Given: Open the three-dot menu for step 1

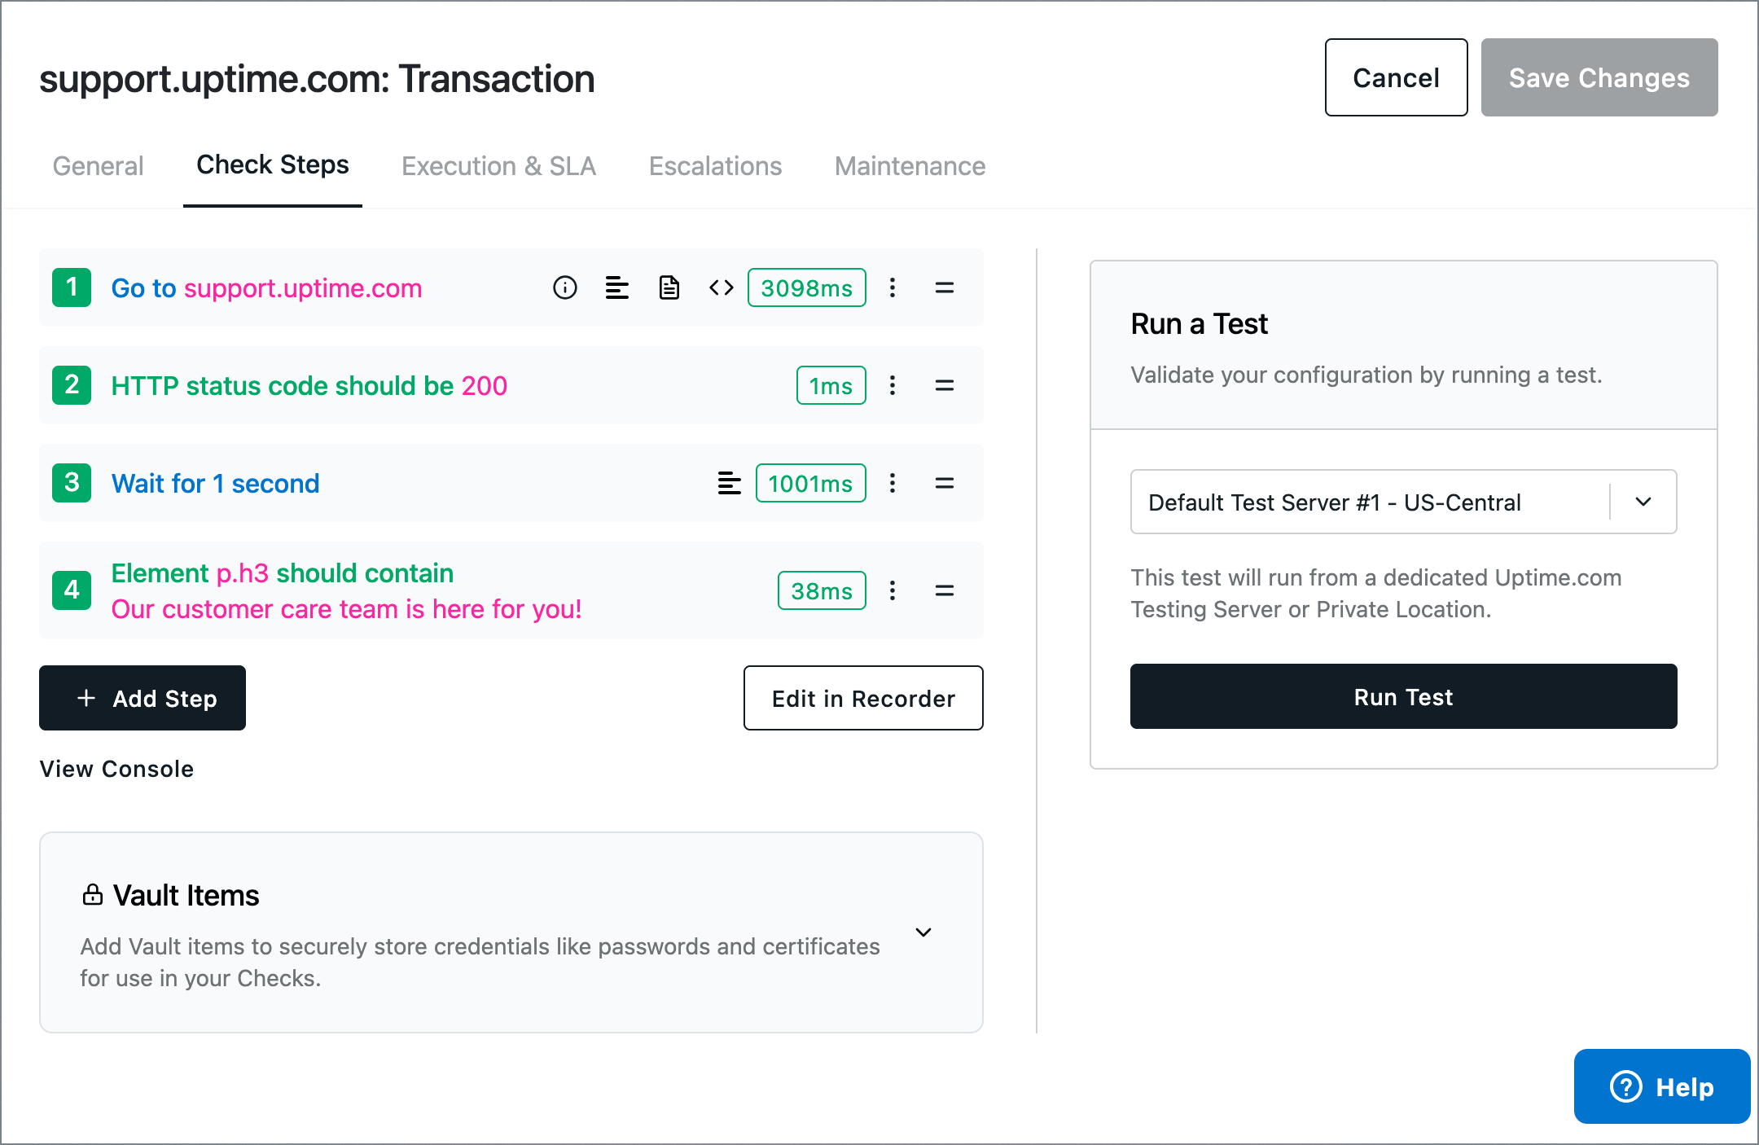Looking at the screenshot, I should [x=893, y=287].
